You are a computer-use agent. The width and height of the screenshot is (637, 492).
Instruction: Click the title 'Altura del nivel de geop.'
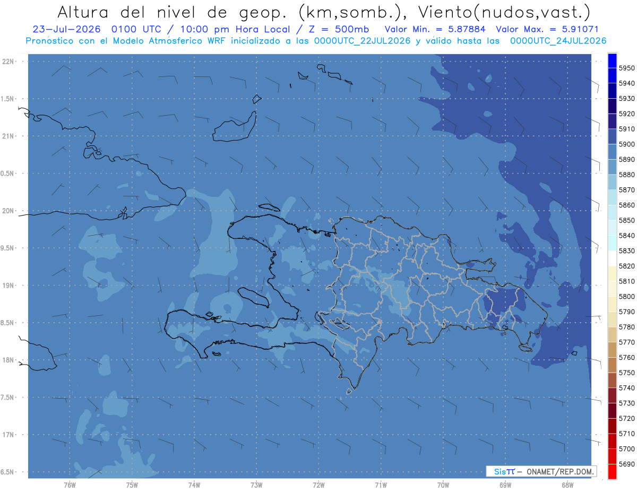click(173, 12)
